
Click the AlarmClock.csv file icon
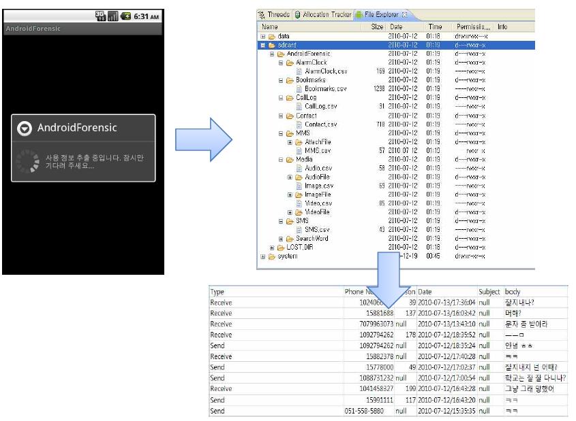[299, 71]
